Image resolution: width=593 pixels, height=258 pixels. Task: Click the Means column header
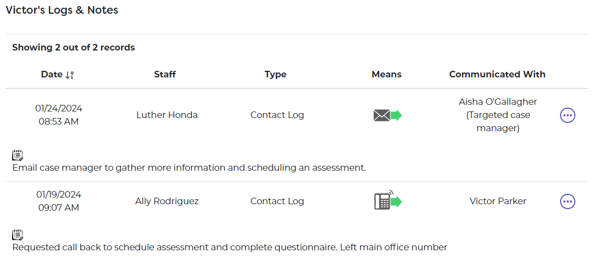[x=386, y=75]
